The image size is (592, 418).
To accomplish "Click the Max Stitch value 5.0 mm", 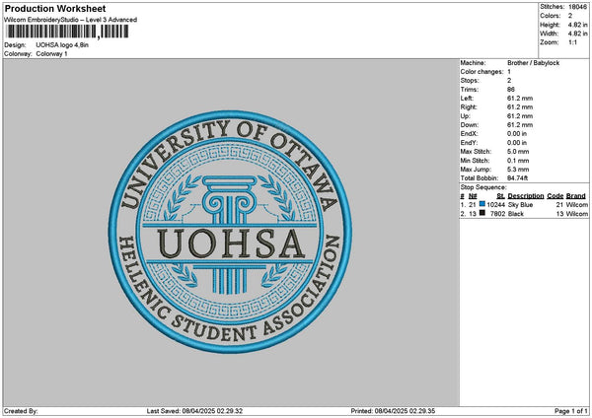I will (518, 152).
